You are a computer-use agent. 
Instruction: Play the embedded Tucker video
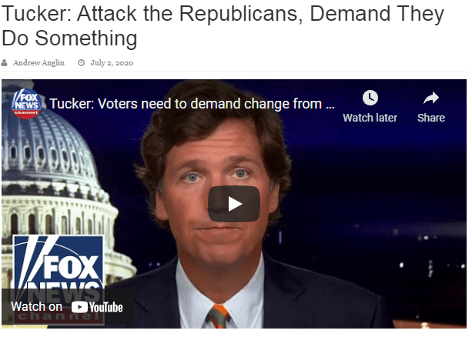[234, 204]
